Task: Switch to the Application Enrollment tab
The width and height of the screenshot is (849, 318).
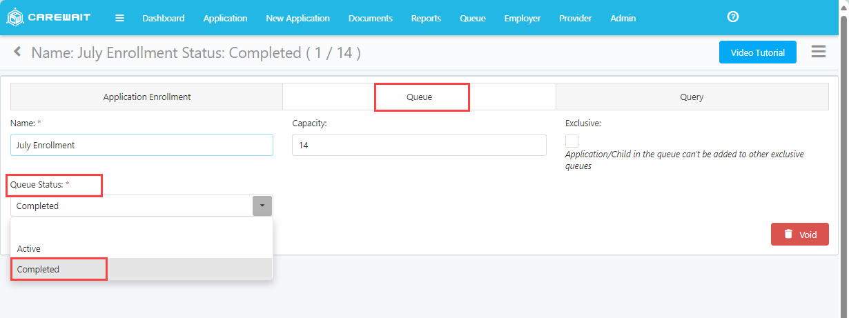Action: tap(147, 97)
